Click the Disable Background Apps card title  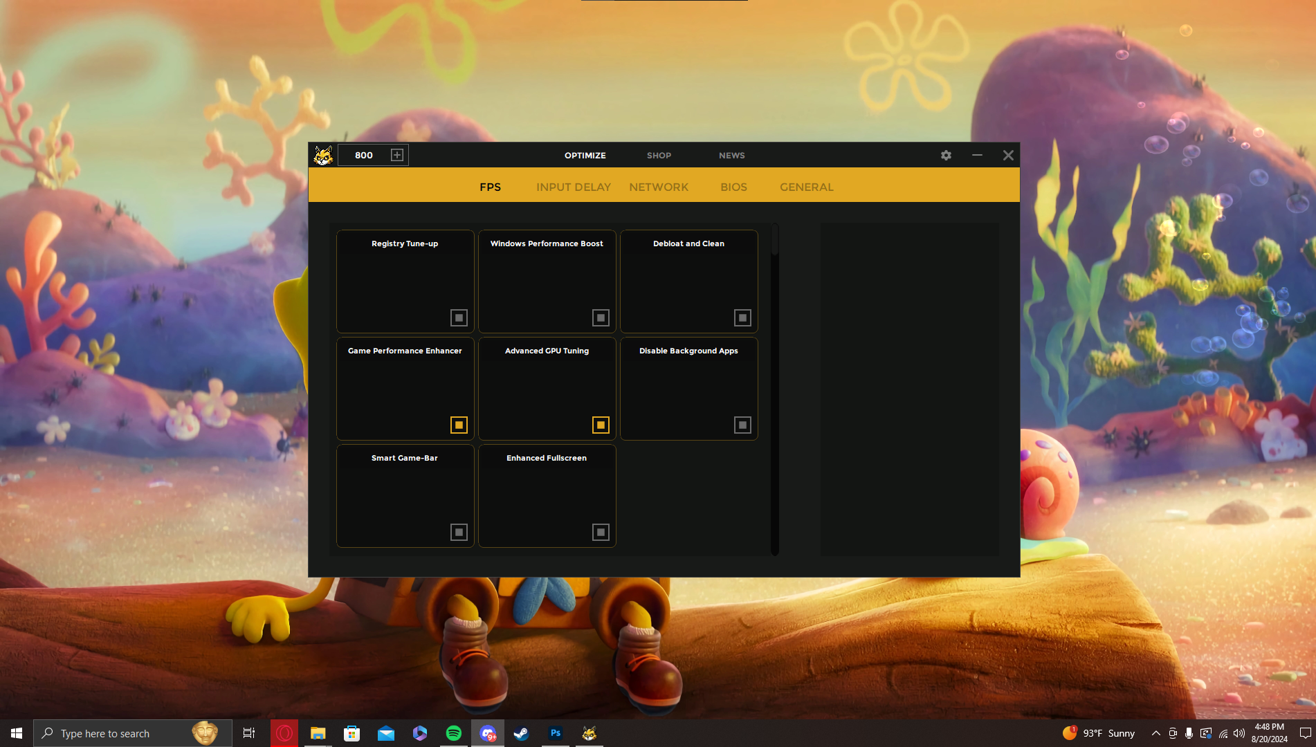(x=688, y=351)
